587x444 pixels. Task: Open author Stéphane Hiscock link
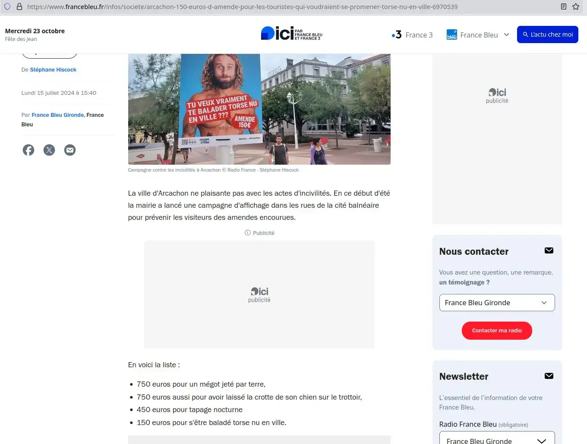(x=53, y=70)
